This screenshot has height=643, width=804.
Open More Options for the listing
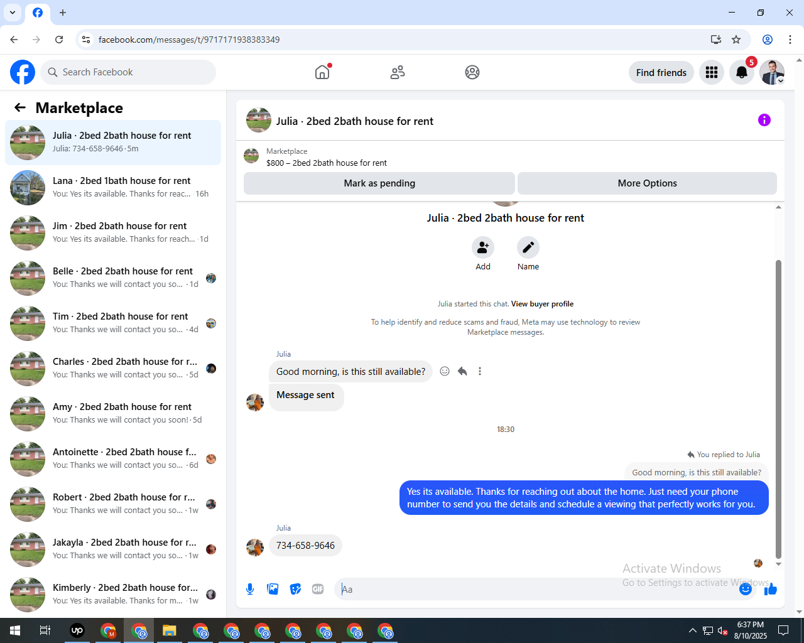click(647, 183)
